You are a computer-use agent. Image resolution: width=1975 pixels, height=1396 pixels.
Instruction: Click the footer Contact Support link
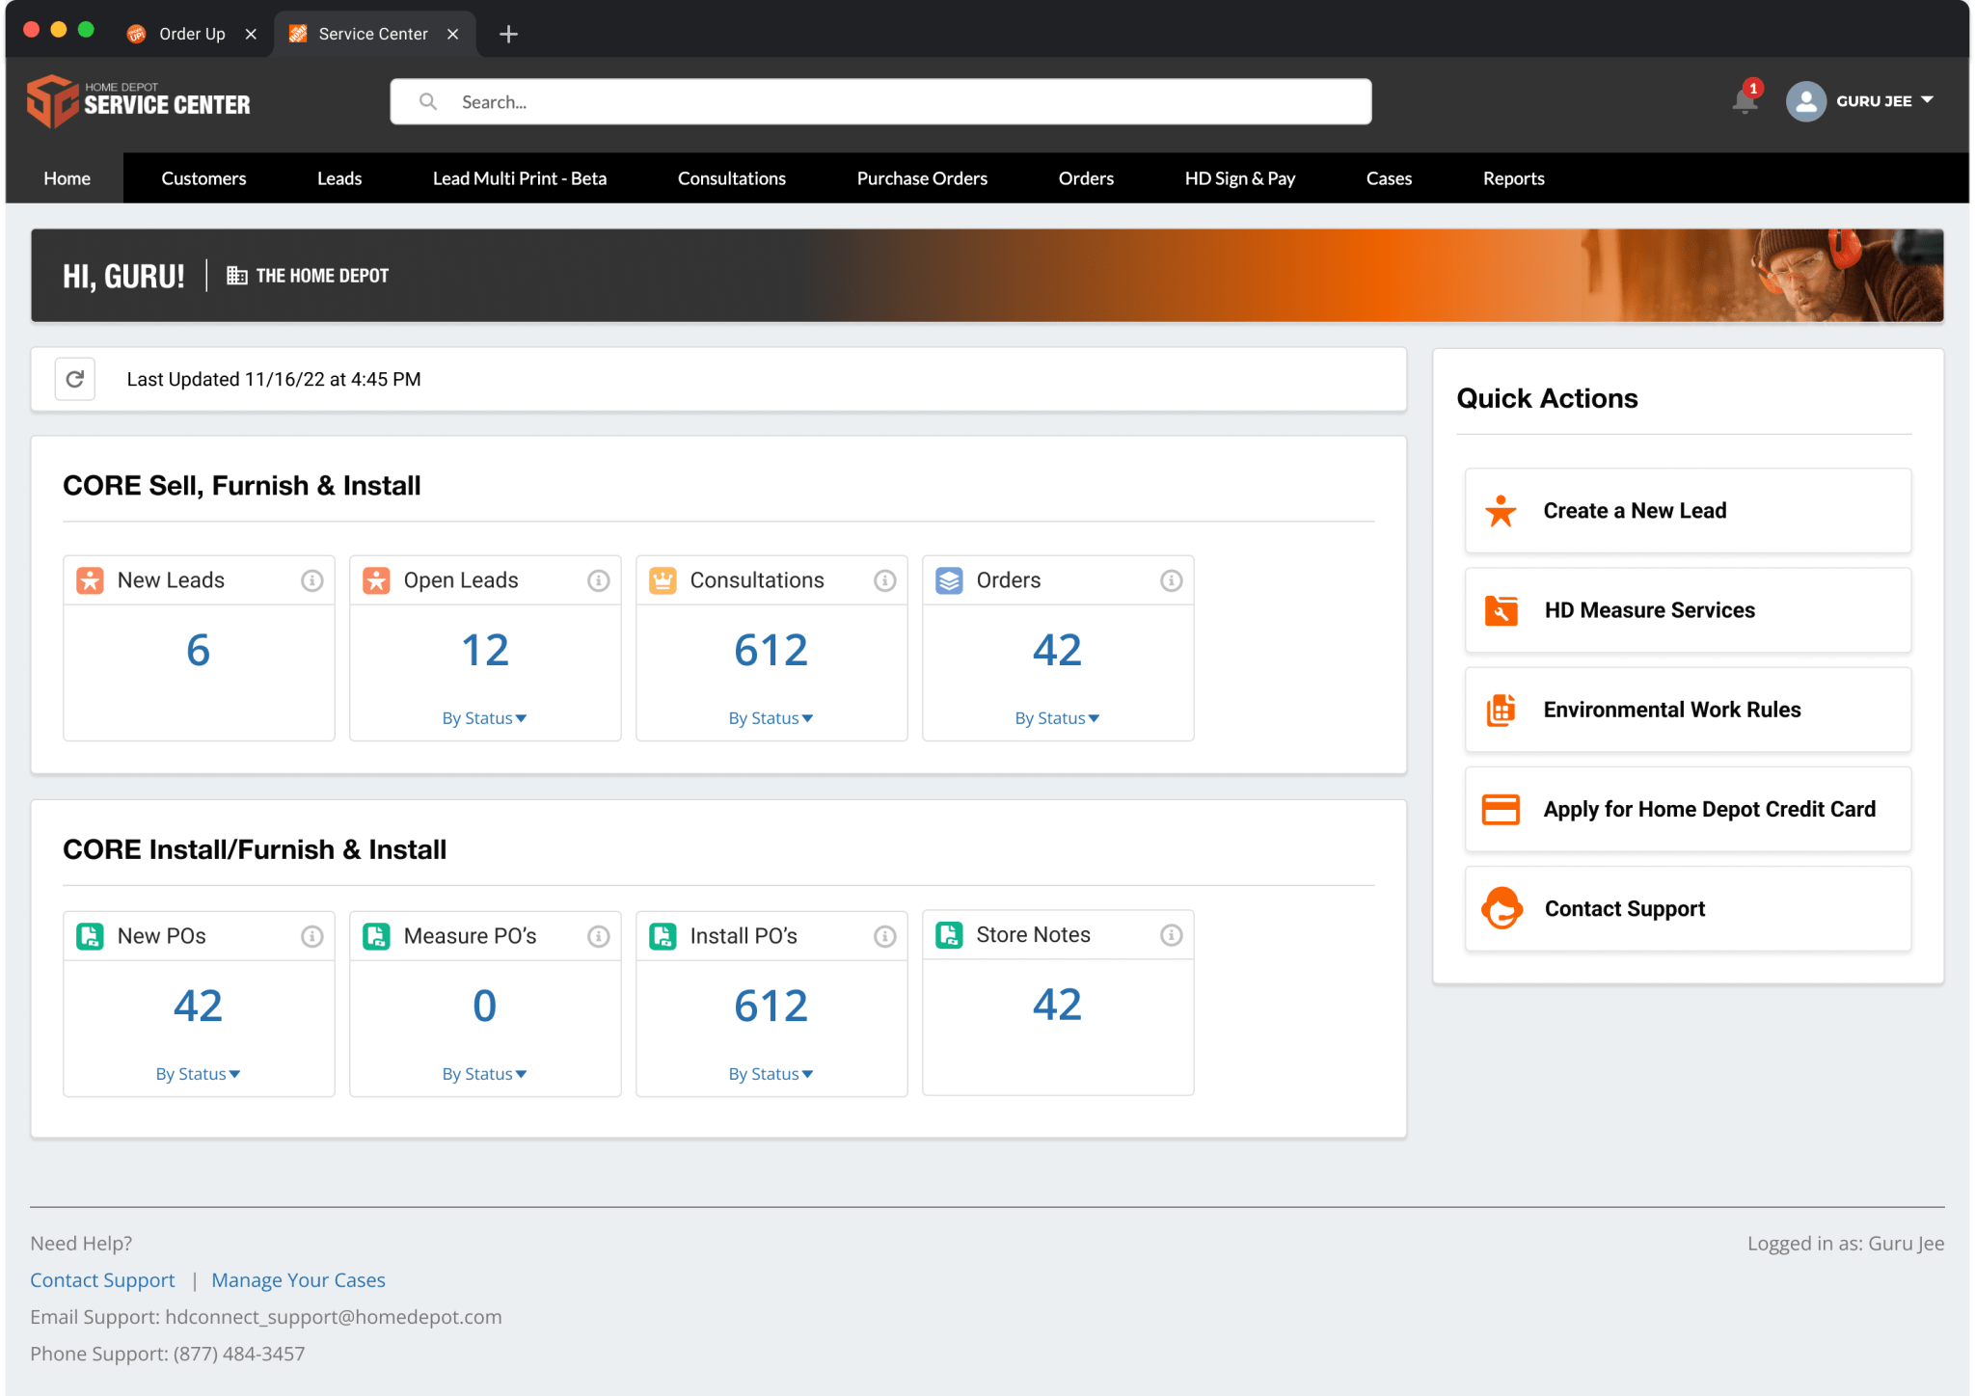[x=102, y=1280]
